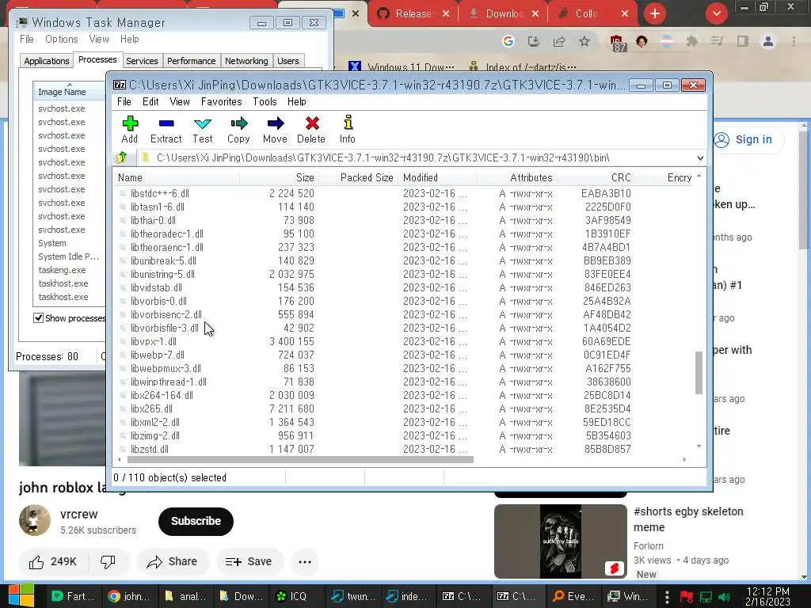The height and width of the screenshot is (608, 811).
Task: Select the libzstd.dll file row
Action: [x=403, y=449]
